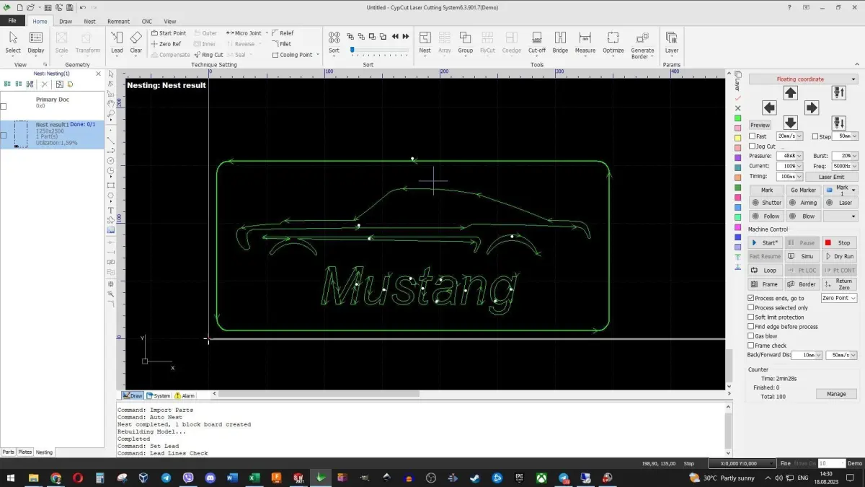Open the Zero Point dropdown
The height and width of the screenshot is (487, 865).
coord(839,298)
